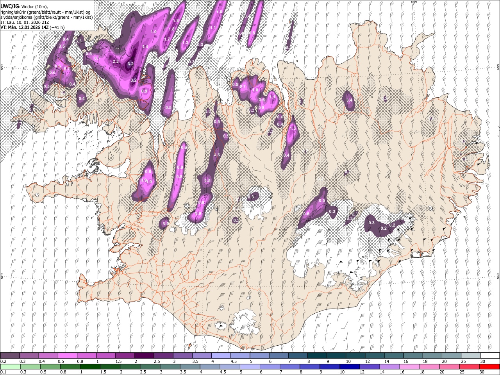Click the '0.2' label in the snow legend
Screen dimensions: 500x375
(3, 361)
